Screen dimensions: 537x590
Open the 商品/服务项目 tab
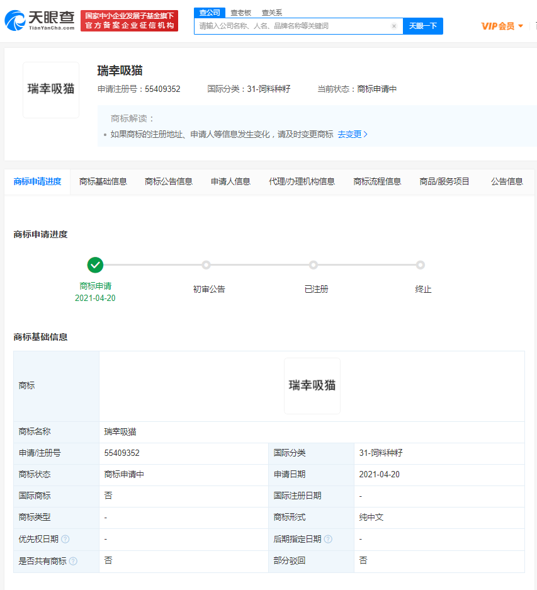(x=444, y=181)
